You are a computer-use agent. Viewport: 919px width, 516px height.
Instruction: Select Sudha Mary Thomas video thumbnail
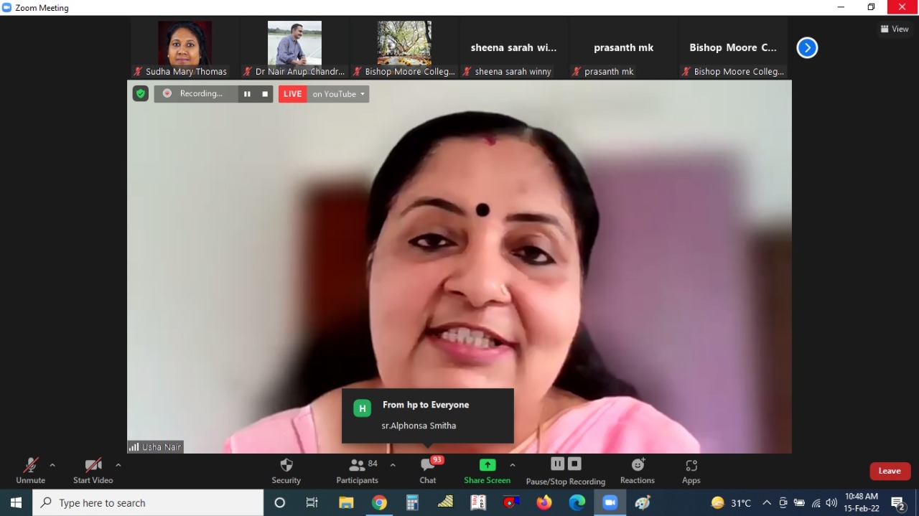[x=185, y=48]
